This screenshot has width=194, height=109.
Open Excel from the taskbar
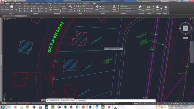(x=65, y=107)
